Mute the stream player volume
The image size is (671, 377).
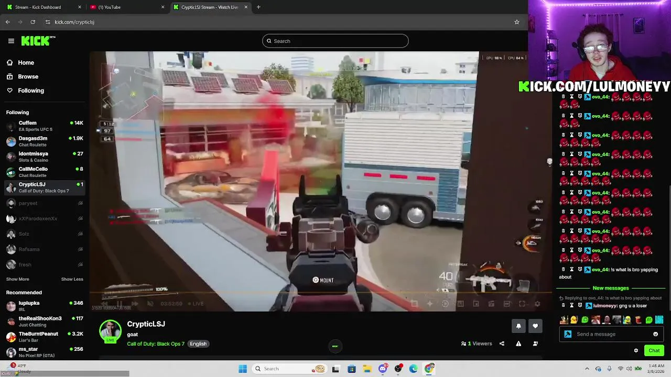(150, 304)
